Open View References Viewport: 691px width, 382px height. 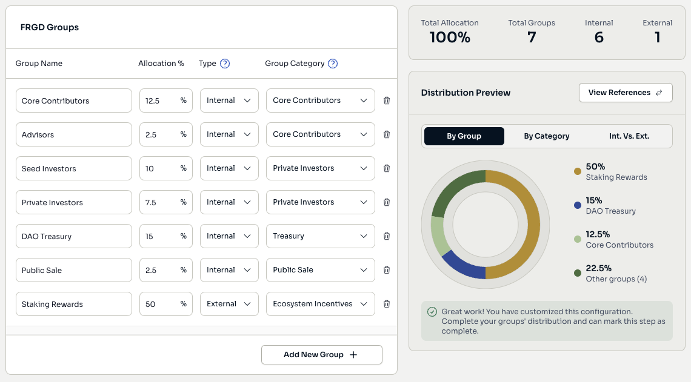click(x=626, y=93)
